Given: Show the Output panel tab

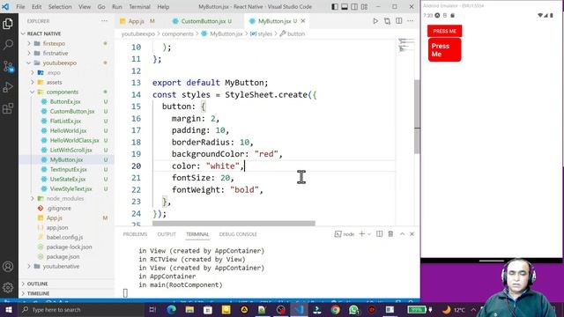Looking at the screenshot, I should click(x=167, y=234).
